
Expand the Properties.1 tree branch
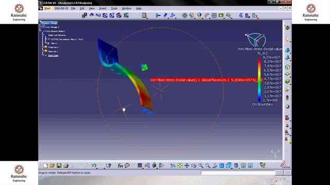[x=43, y=47]
